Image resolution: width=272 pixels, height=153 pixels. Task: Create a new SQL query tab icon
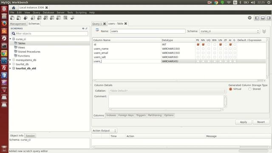coord(12,18)
